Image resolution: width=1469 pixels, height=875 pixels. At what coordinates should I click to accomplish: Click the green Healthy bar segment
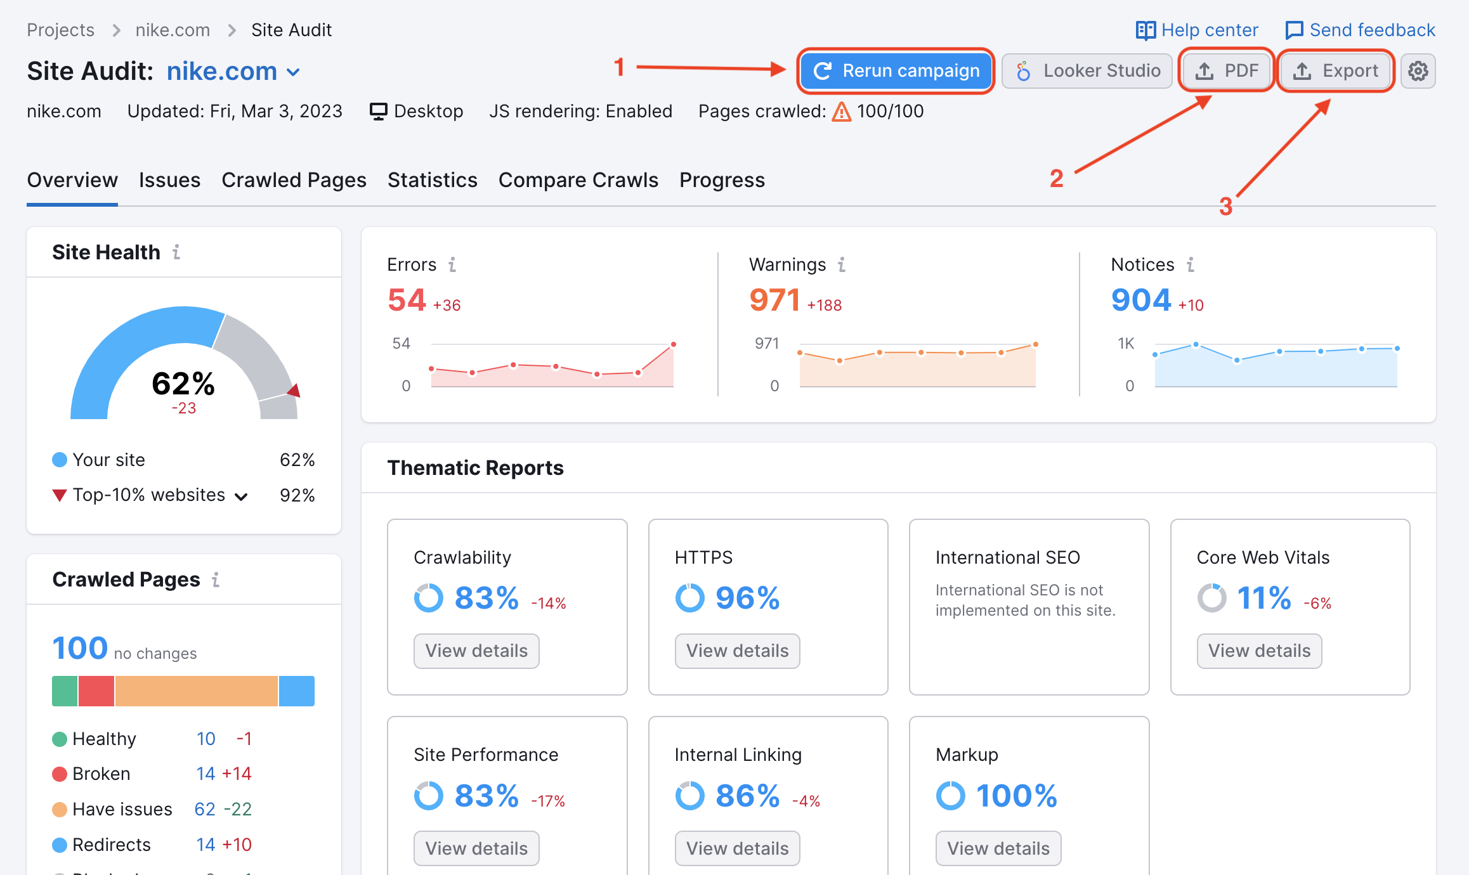(x=64, y=691)
